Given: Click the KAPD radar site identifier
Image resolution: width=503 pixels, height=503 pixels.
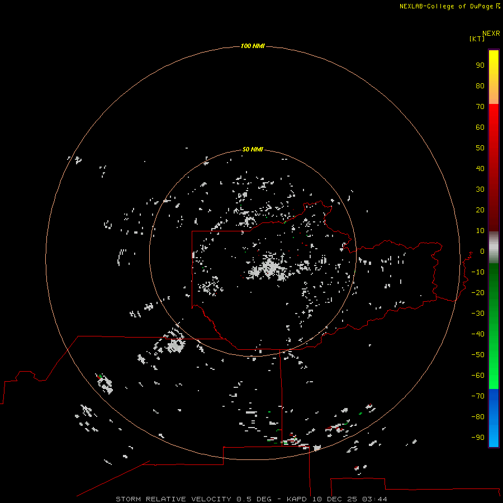Looking at the screenshot, I should 296,499.
